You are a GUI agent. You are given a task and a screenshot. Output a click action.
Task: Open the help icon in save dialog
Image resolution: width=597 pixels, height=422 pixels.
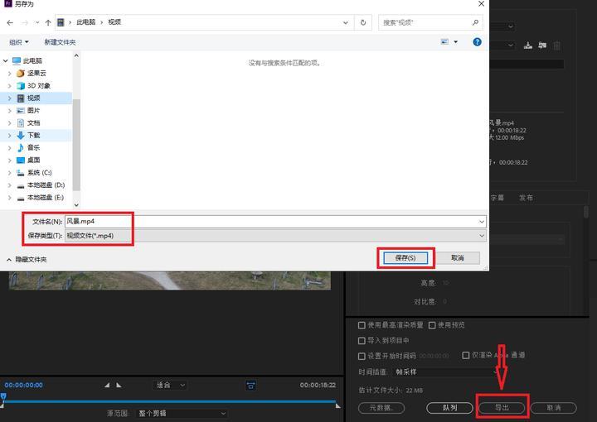[x=477, y=41]
